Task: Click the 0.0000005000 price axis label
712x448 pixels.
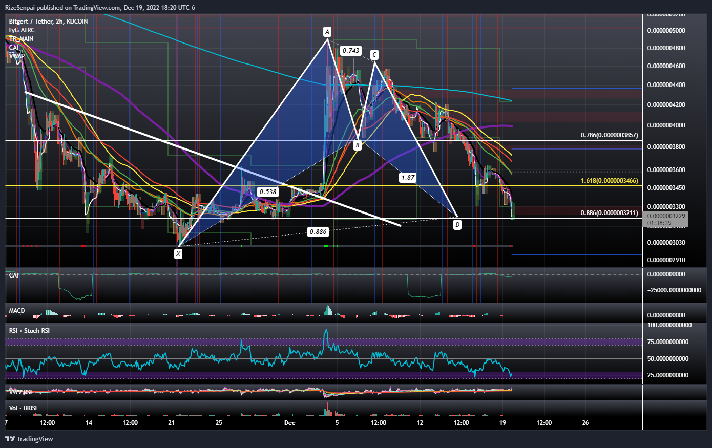Action: 666,31
